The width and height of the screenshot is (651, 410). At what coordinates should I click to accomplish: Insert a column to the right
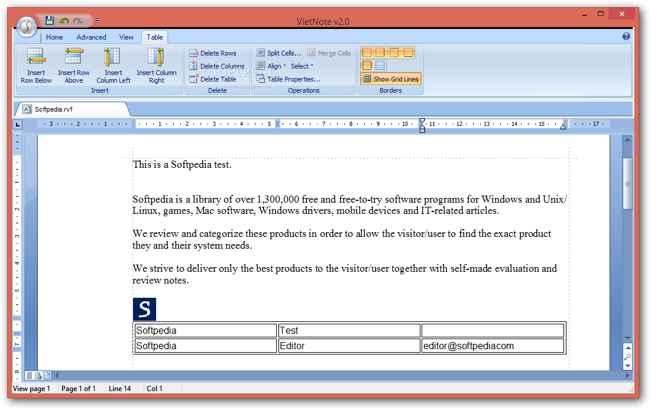click(157, 66)
